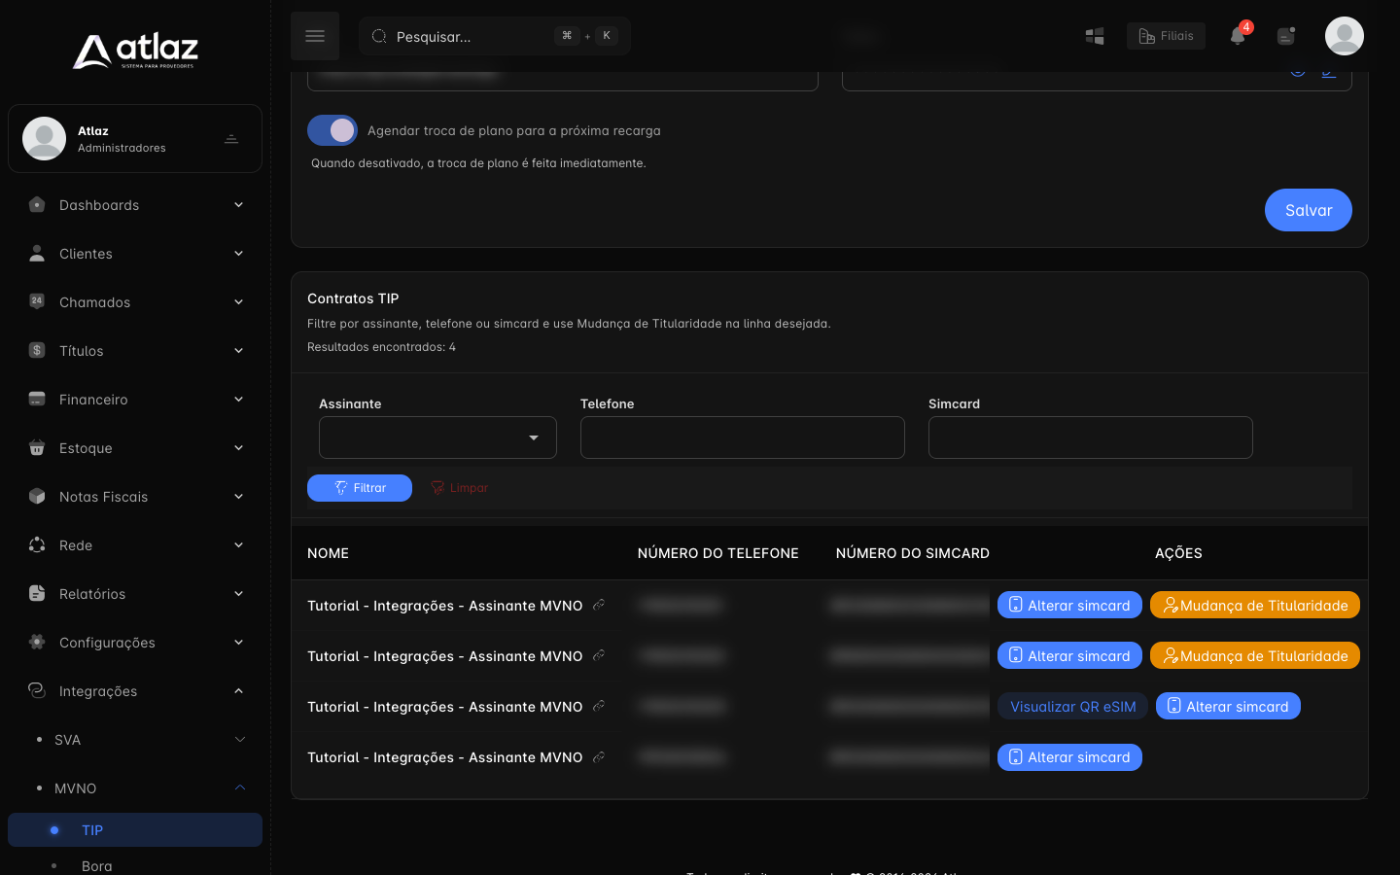Open the Assinante dropdown
The height and width of the screenshot is (875, 1400).
pyautogui.click(x=437, y=437)
